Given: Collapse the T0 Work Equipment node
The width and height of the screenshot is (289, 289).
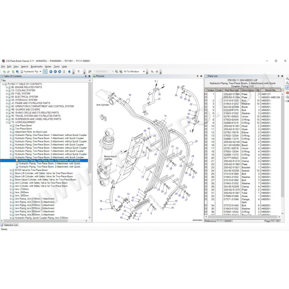Looking at the screenshot, I should [x=7, y=122].
